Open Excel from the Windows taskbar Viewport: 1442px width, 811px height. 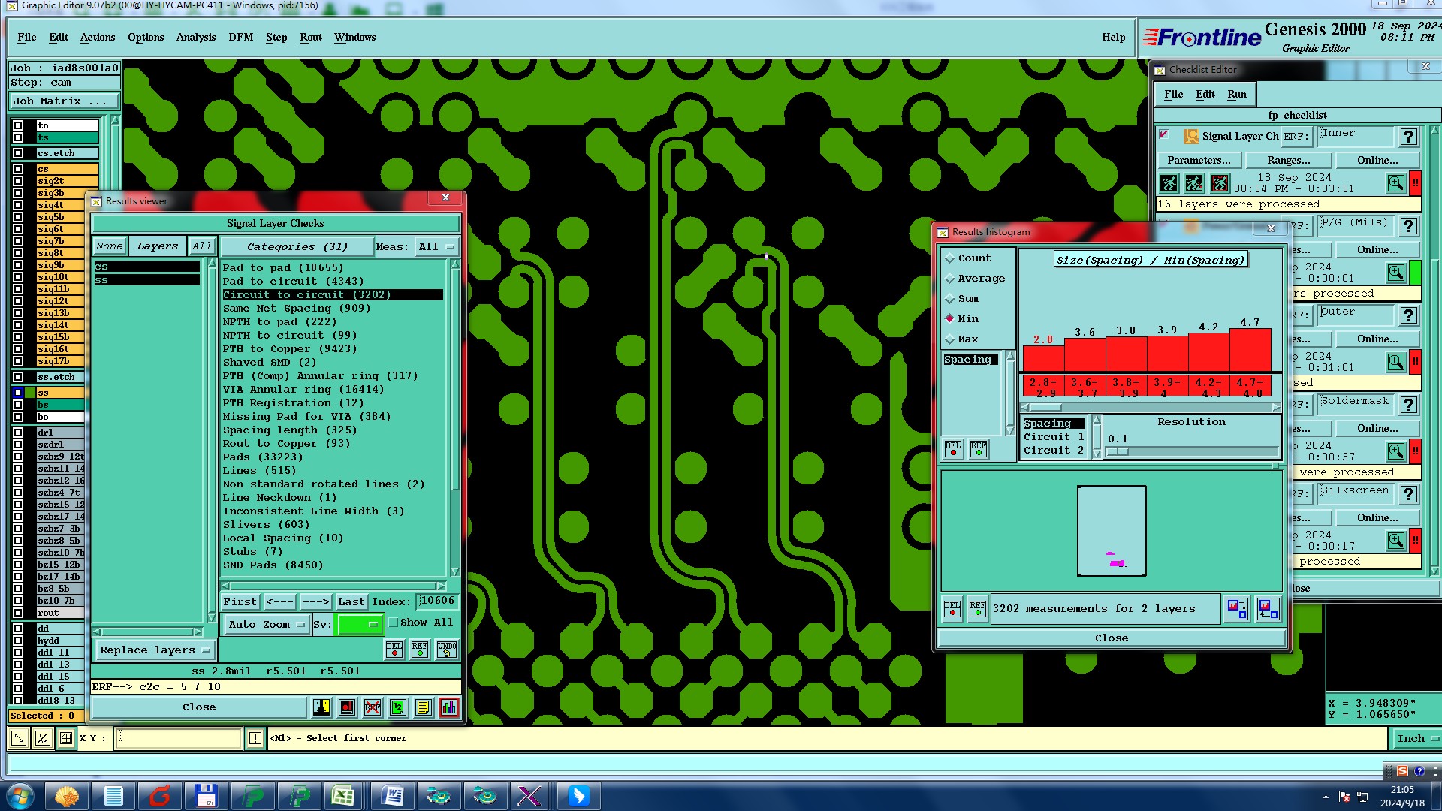point(344,796)
